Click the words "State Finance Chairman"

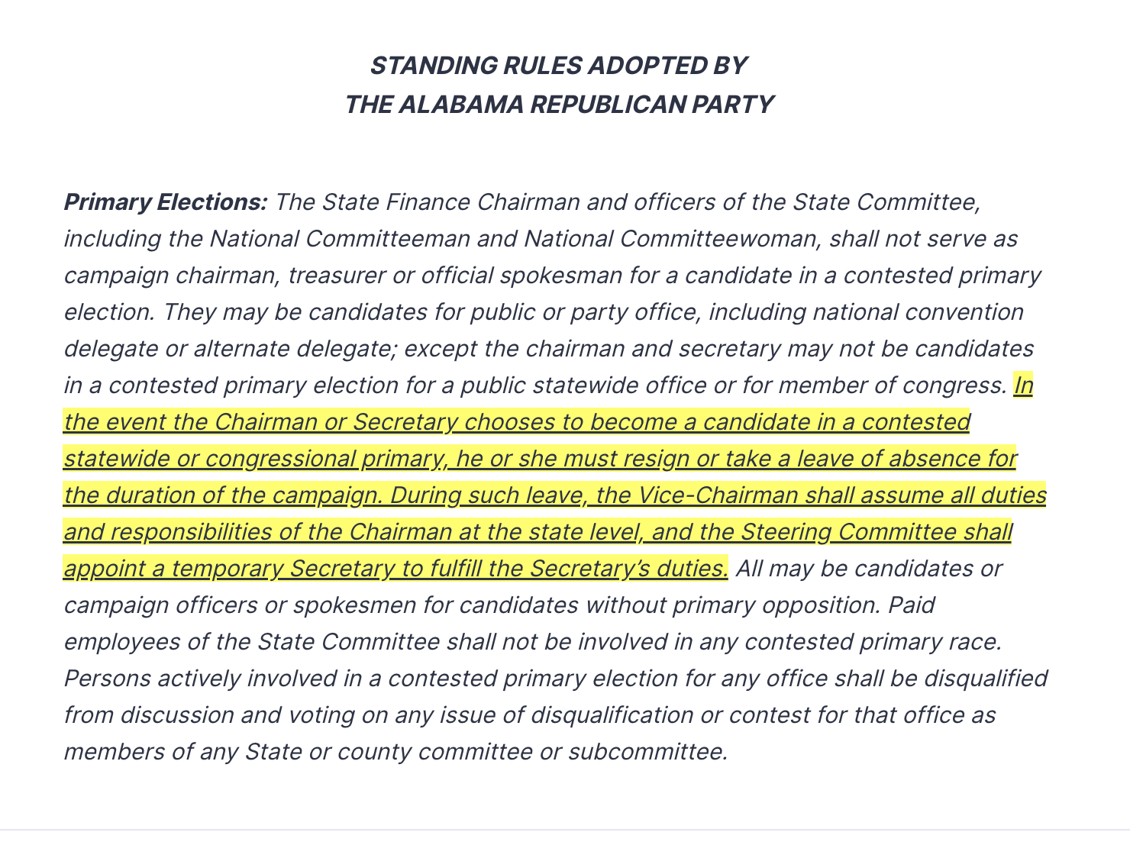tap(450, 202)
